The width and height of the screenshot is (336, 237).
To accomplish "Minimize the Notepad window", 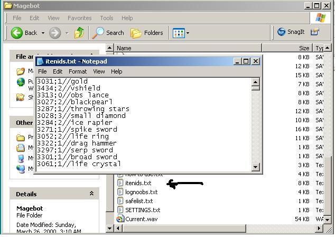I will pos(237,61).
